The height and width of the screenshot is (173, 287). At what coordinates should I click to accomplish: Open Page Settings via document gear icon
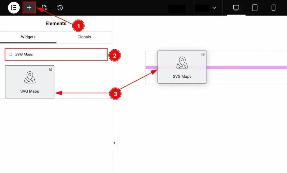[44, 8]
